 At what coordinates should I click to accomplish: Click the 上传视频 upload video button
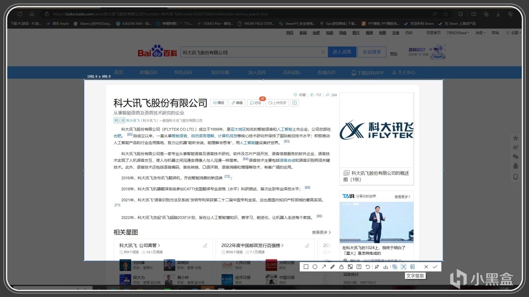click(x=277, y=103)
